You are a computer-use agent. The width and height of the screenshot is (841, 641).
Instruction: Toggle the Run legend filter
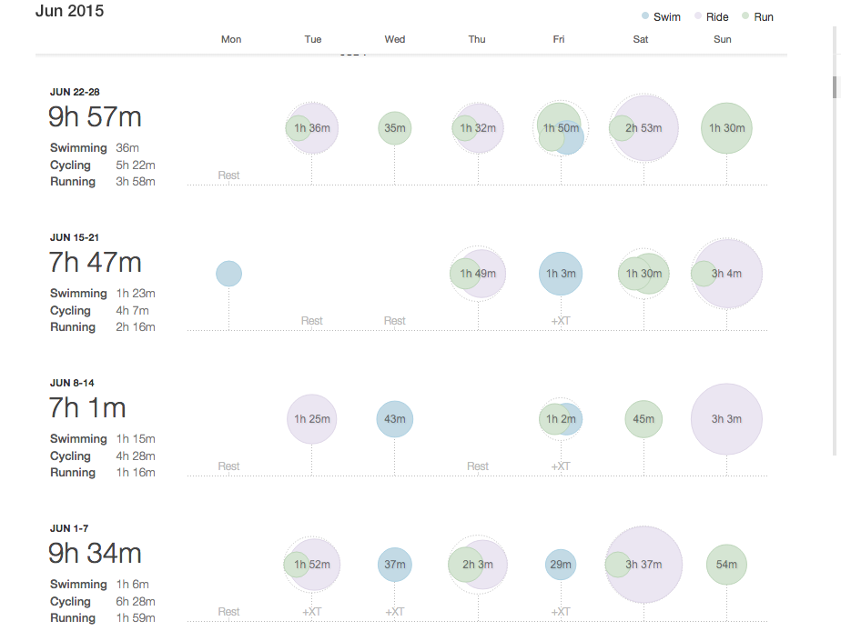pyautogui.click(x=758, y=16)
